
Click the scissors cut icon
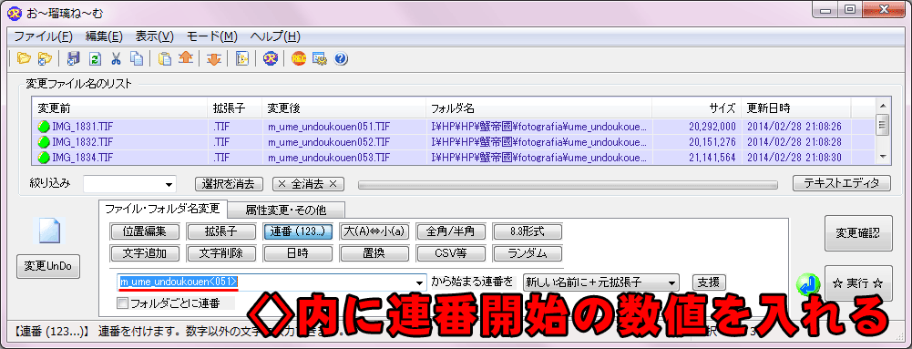pos(116,58)
